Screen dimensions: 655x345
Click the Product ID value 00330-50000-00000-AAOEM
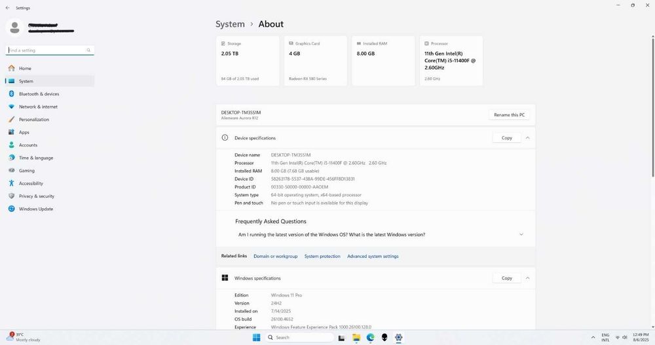[x=299, y=187]
